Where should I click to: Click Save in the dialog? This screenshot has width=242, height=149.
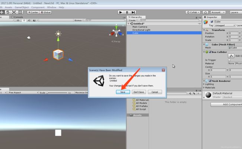pyautogui.click(x=123, y=92)
